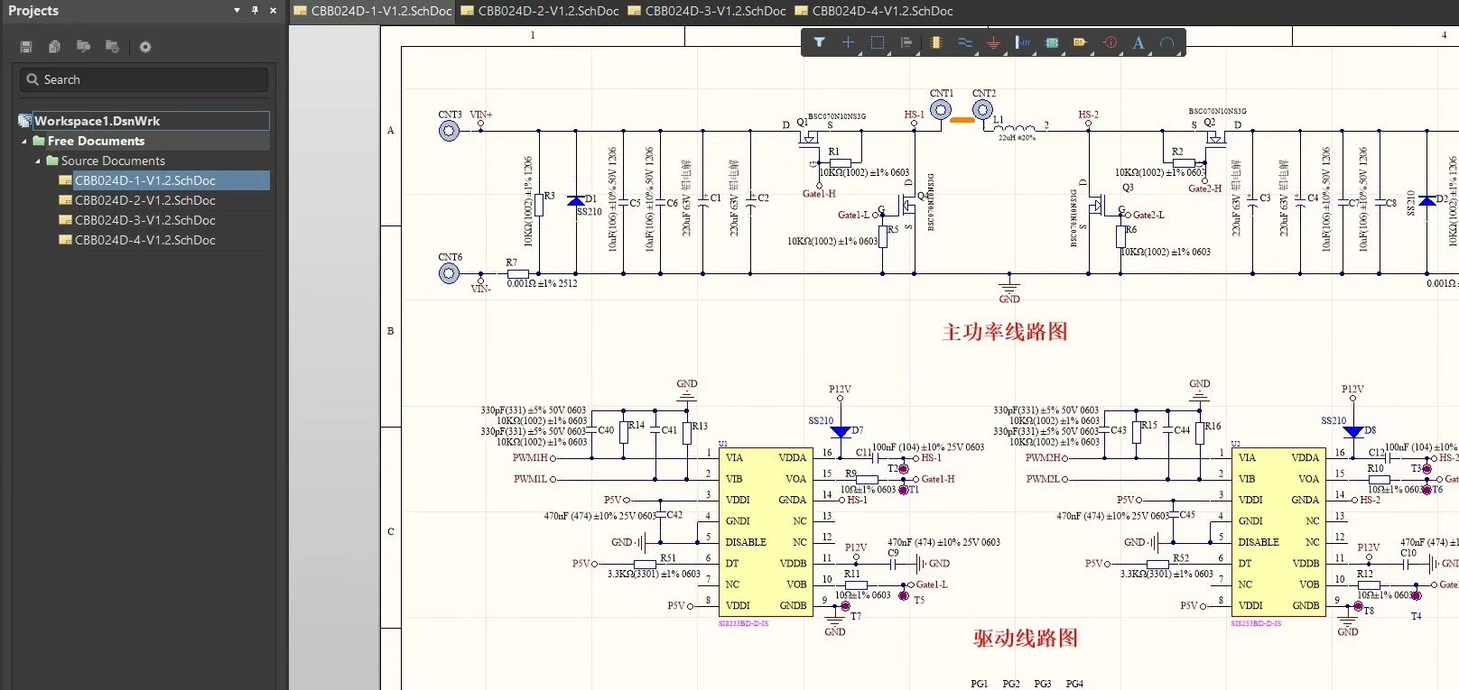The image size is (1459, 690).
Task: Place a sheet symbol from toolbar
Action: point(1052,42)
